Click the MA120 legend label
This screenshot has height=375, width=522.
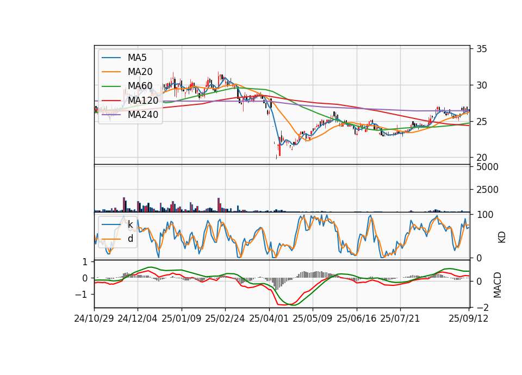pos(143,100)
